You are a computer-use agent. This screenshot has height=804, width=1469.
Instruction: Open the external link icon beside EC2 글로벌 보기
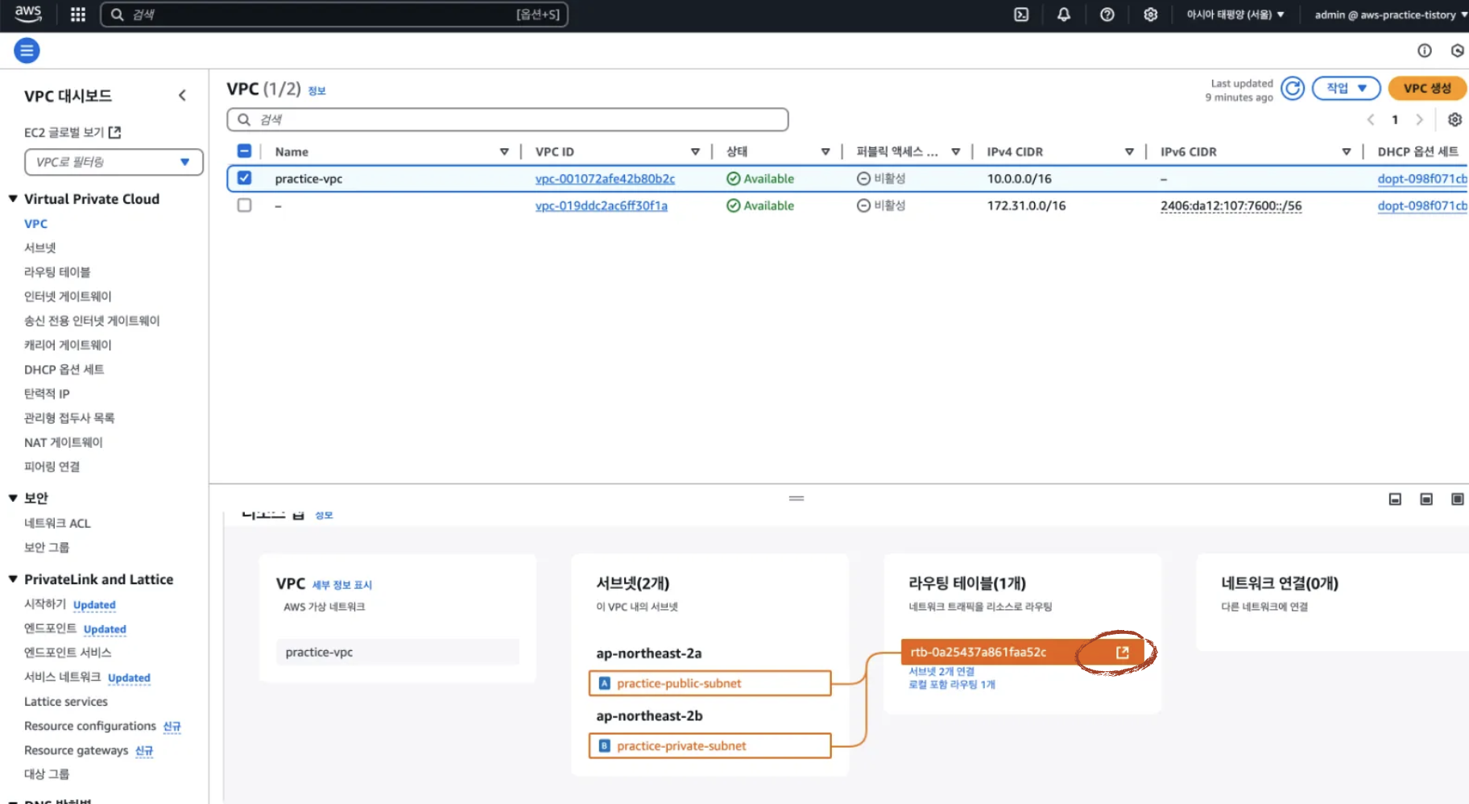(x=115, y=132)
